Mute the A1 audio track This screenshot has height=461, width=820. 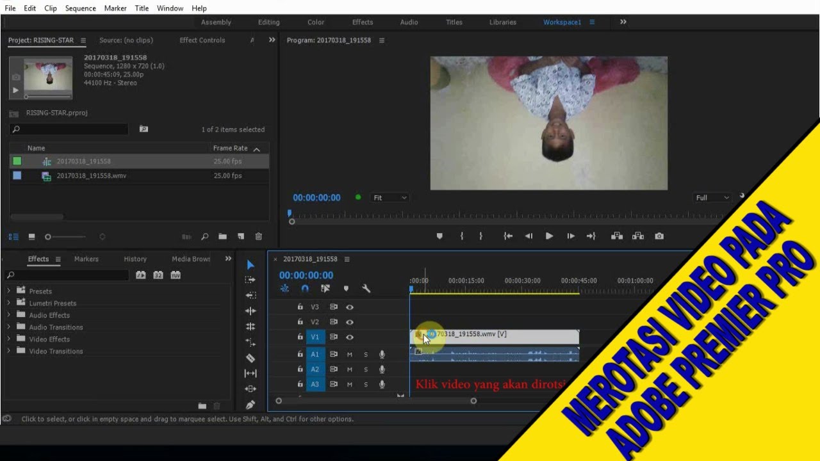click(x=350, y=354)
